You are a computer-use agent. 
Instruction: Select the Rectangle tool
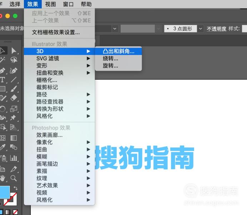click(2, 89)
